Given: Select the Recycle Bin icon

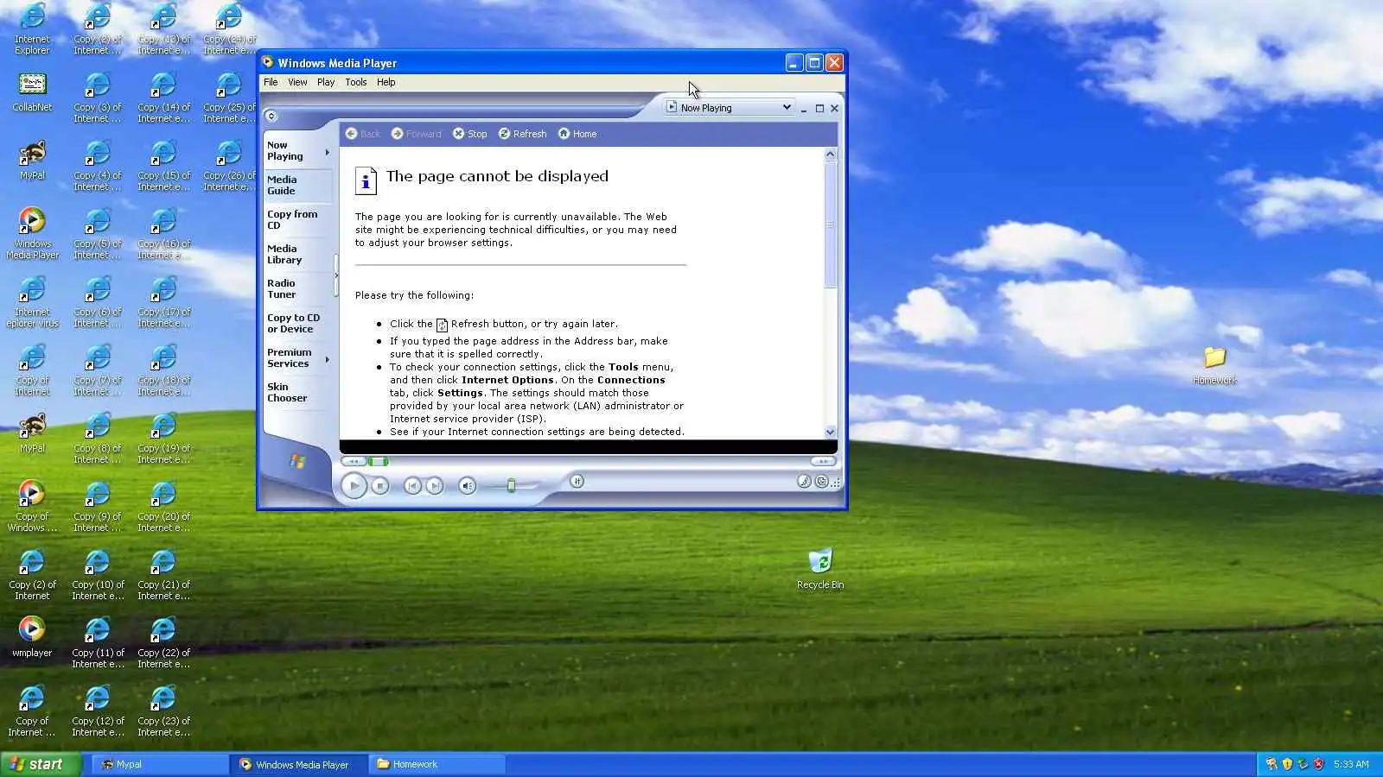Looking at the screenshot, I should (x=820, y=569).
